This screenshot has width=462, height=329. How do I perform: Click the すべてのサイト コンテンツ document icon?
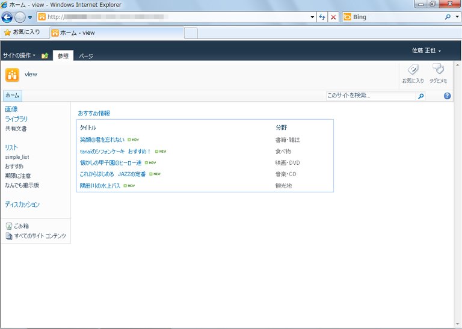tap(9, 236)
